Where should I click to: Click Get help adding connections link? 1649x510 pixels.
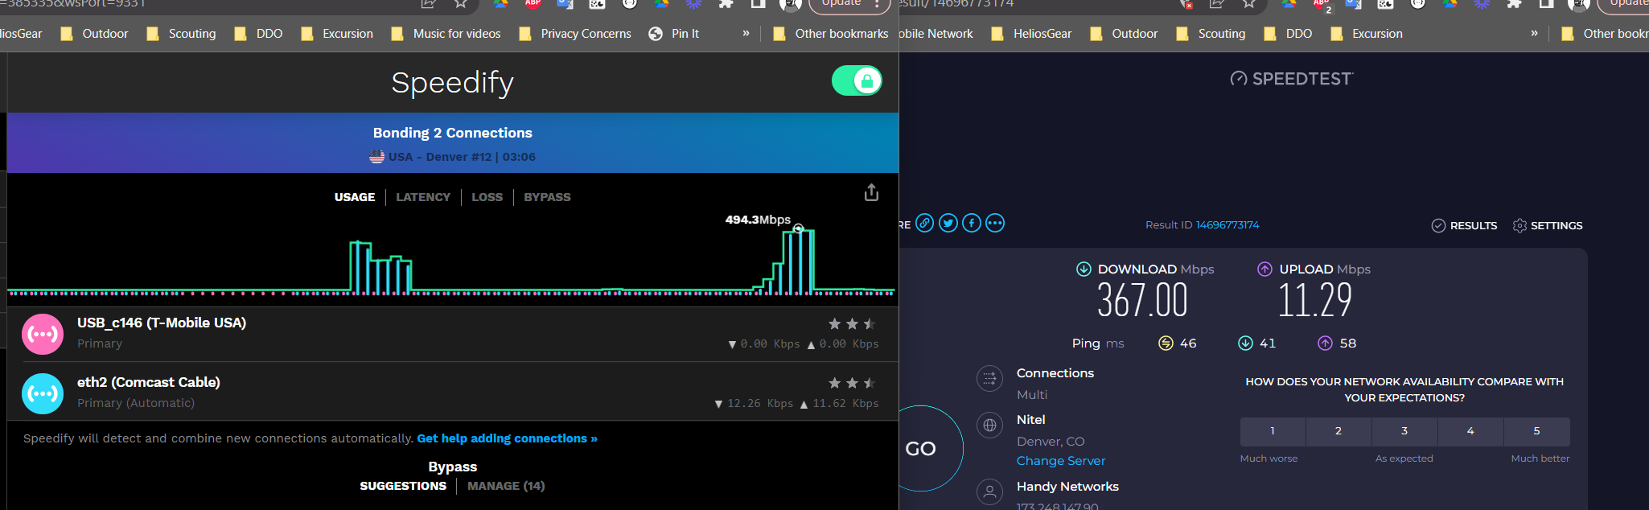507,438
